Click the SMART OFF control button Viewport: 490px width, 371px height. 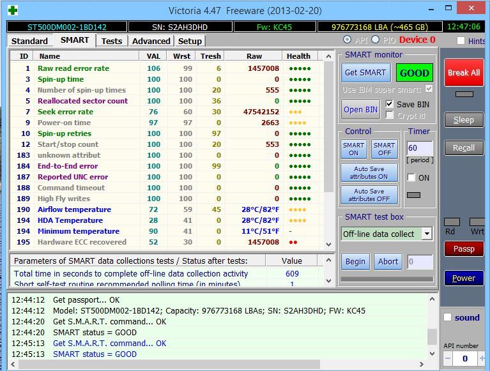(385, 149)
